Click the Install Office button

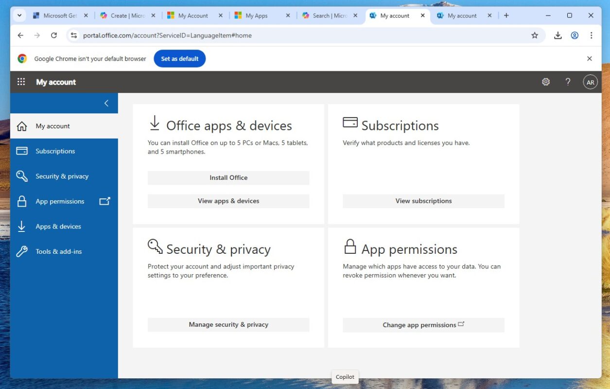228,177
